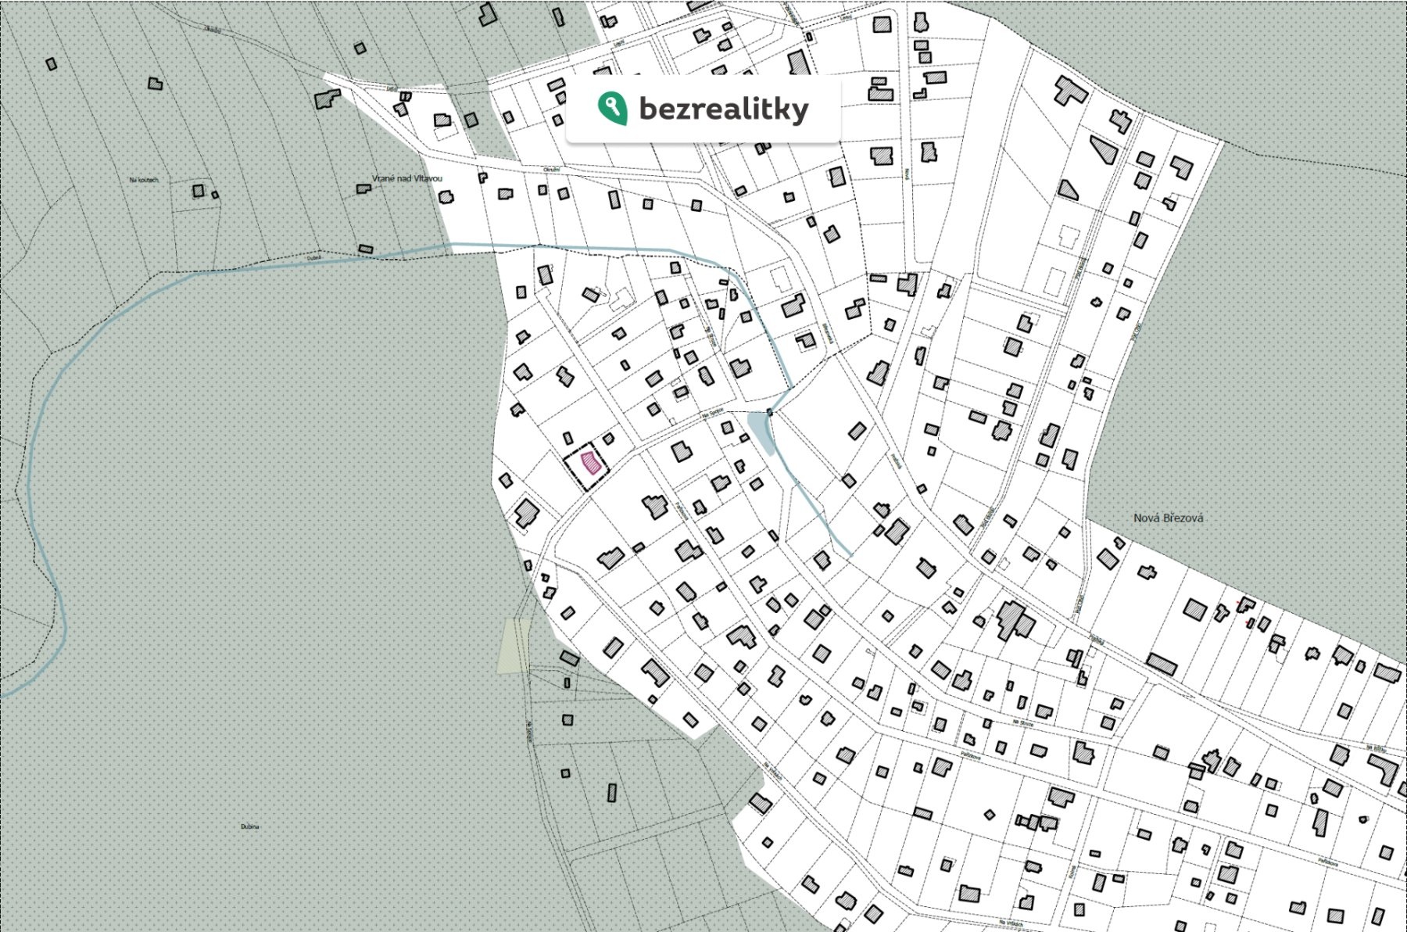Image resolution: width=1407 pixels, height=932 pixels.
Task: Click the building next to Na koutech label
Action: 199,191
